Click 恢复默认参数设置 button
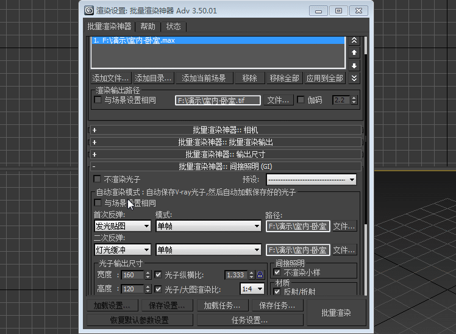This screenshot has width=456, height=334. click(140, 320)
